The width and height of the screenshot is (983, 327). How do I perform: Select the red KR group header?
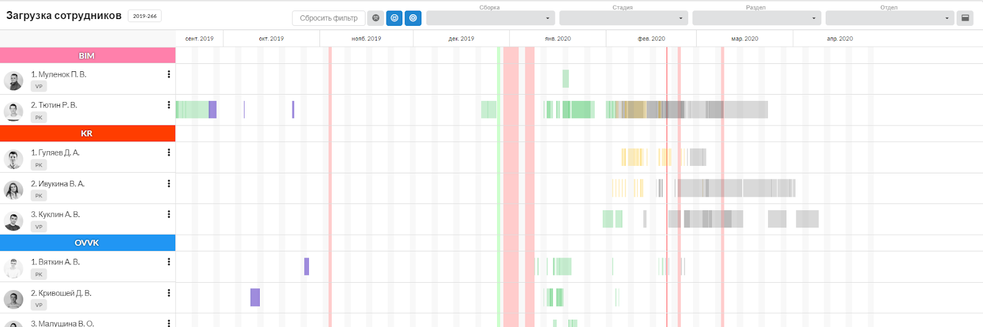tap(87, 133)
